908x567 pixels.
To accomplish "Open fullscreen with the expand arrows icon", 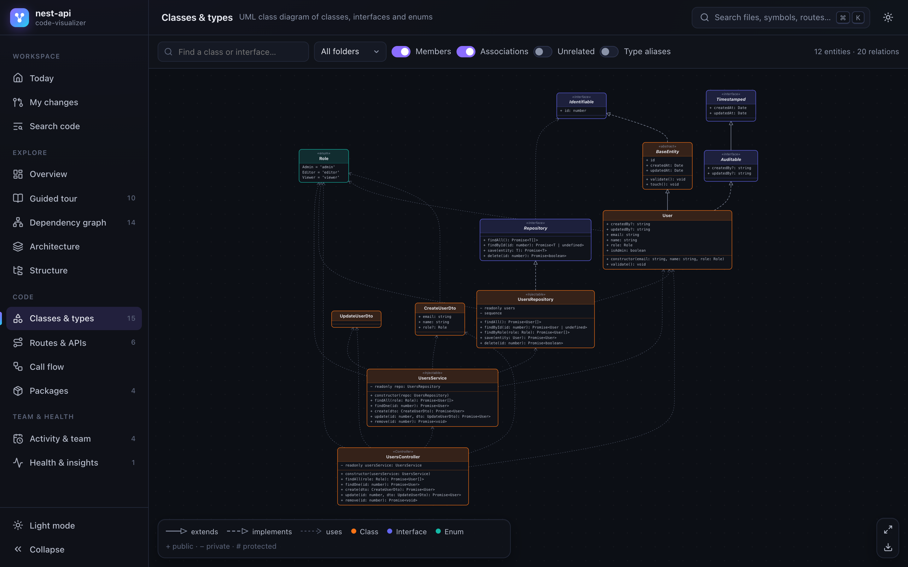I will tap(888, 530).
